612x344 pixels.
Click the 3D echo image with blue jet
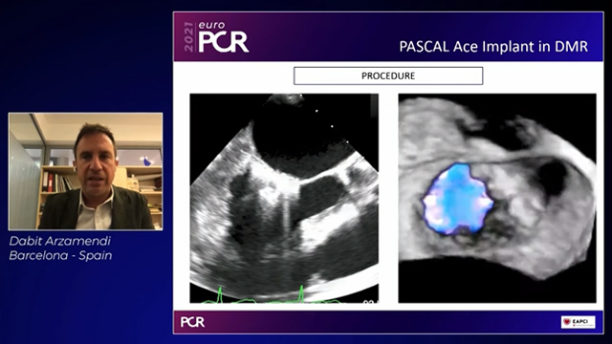coord(497,198)
